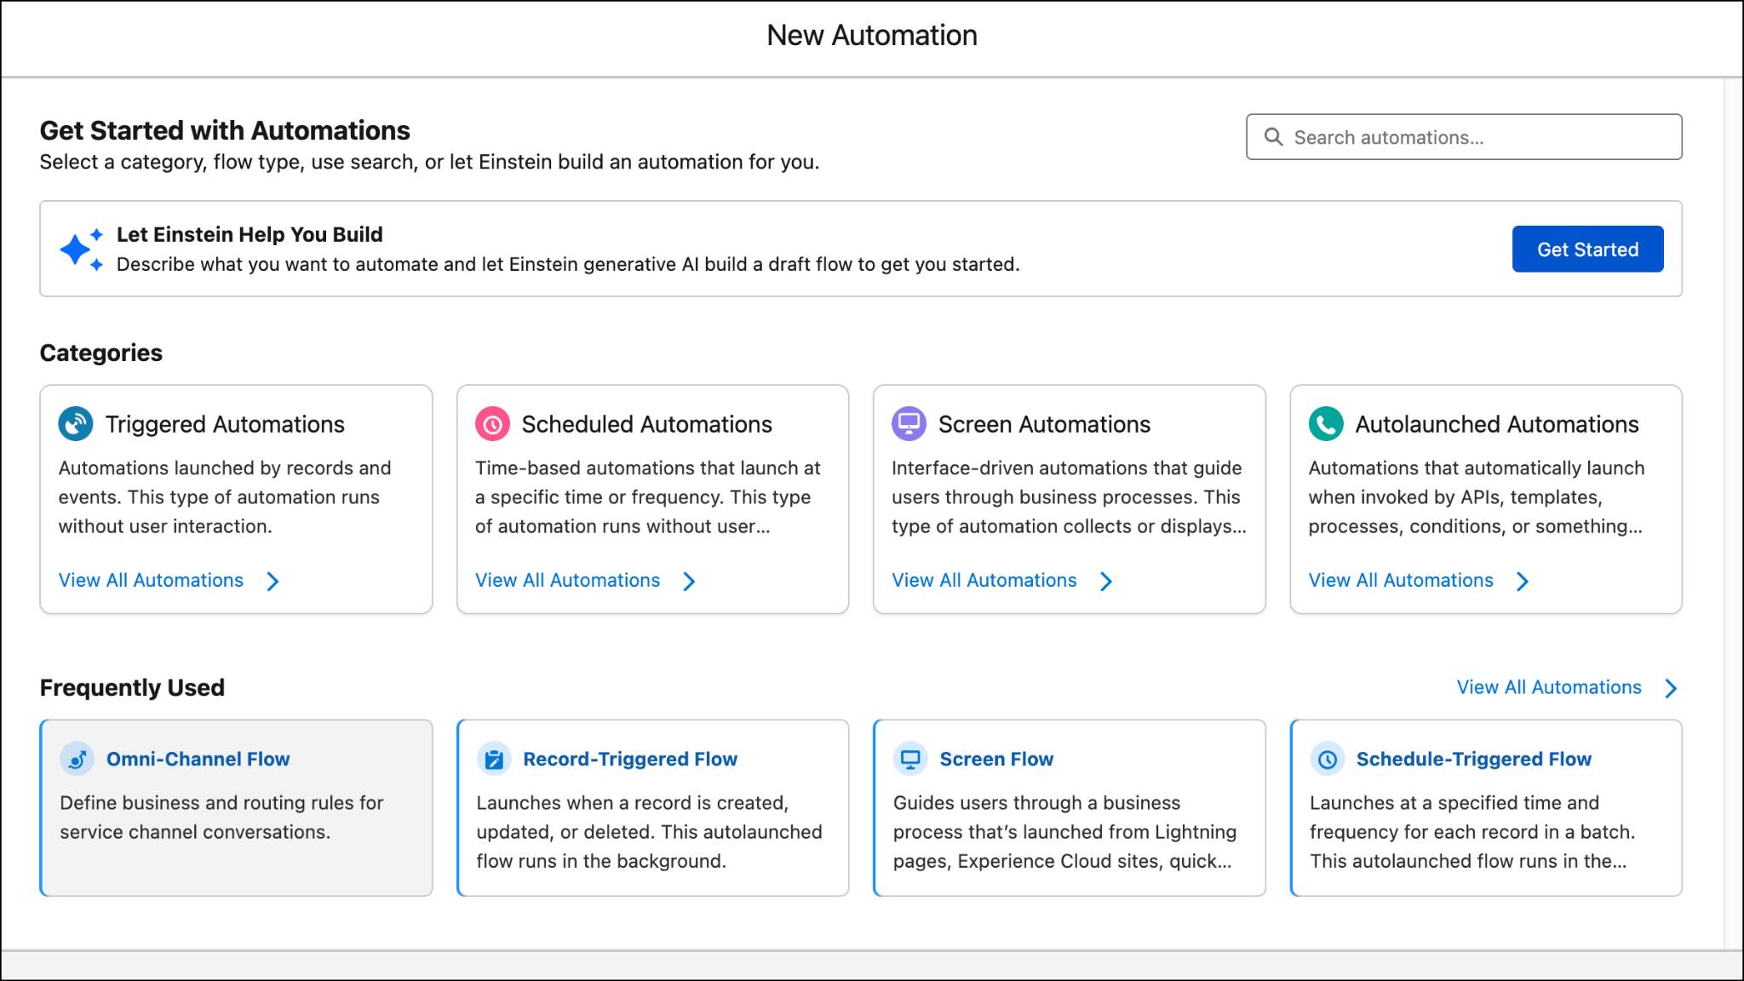
Task: Click the Screen Automations heading
Action: [x=1044, y=424]
